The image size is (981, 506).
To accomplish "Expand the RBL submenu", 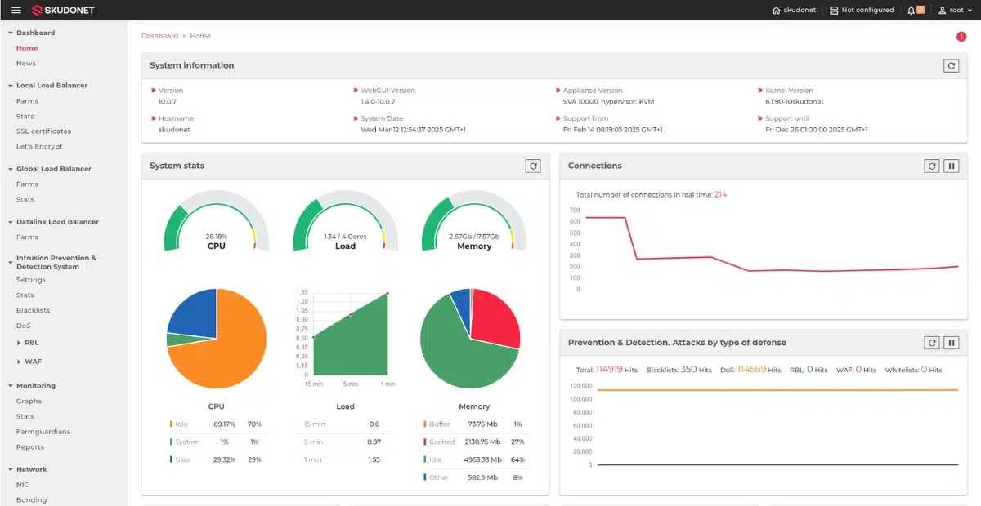I will click(x=31, y=343).
